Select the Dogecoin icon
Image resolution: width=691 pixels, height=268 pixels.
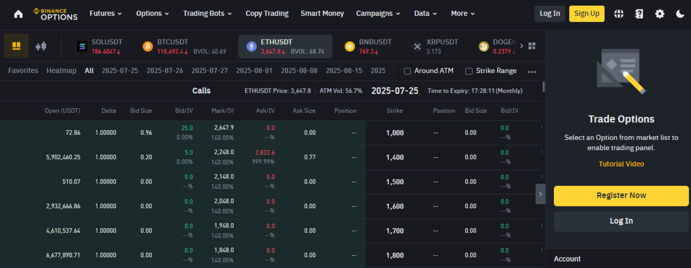[x=483, y=47]
